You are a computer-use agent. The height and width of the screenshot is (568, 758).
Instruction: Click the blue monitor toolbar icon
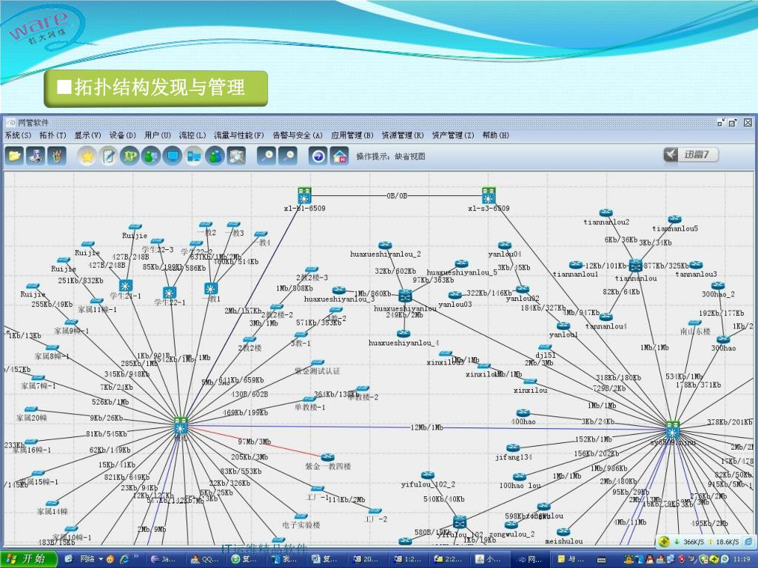click(x=172, y=155)
